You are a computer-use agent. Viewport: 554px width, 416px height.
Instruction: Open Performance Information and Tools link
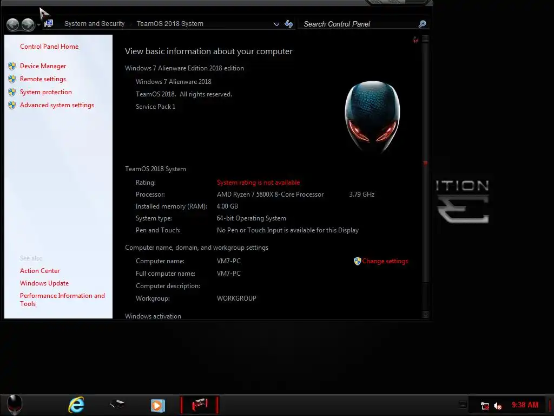(x=63, y=300)
